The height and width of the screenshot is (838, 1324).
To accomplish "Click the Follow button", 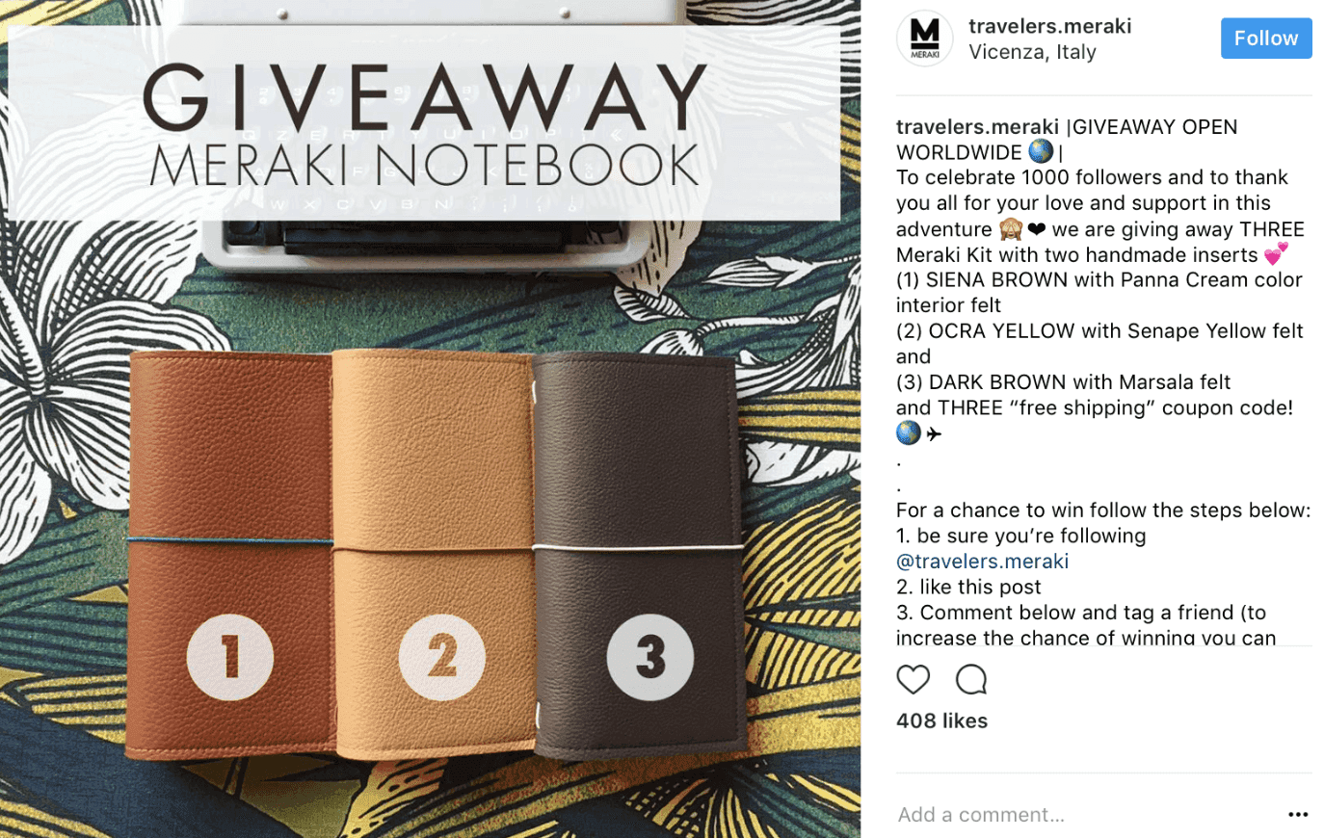I will [x=1266, y=39].
